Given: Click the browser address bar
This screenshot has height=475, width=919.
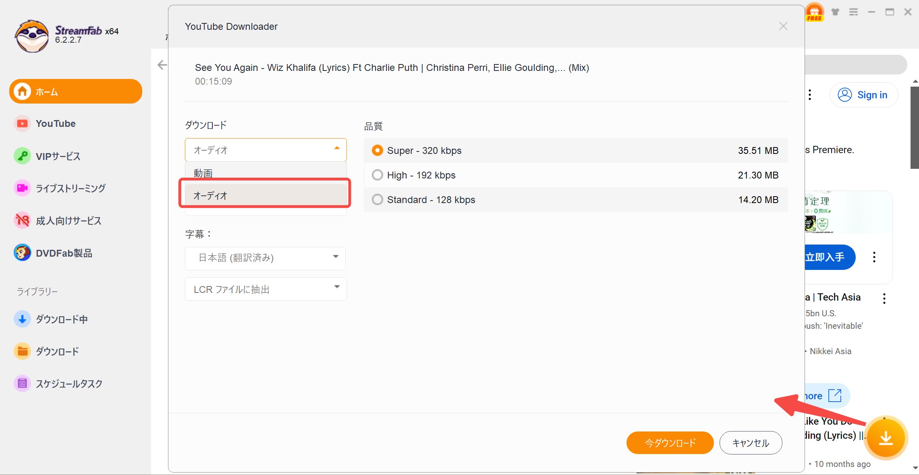Looking at the screenshot, I should [x=856, y=64].
